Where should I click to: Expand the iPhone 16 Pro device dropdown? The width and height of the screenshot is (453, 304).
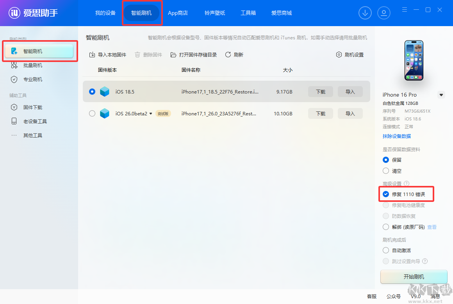pyautogui.click(x=441, y=95)
